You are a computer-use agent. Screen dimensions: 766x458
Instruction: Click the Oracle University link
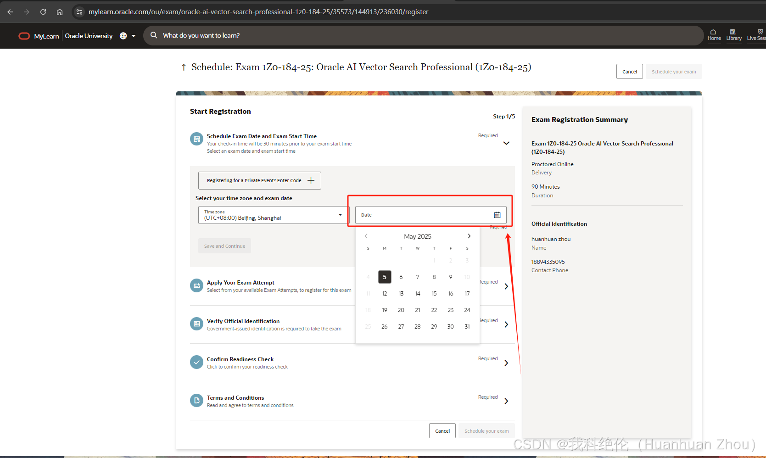click(x=89, y=36)
